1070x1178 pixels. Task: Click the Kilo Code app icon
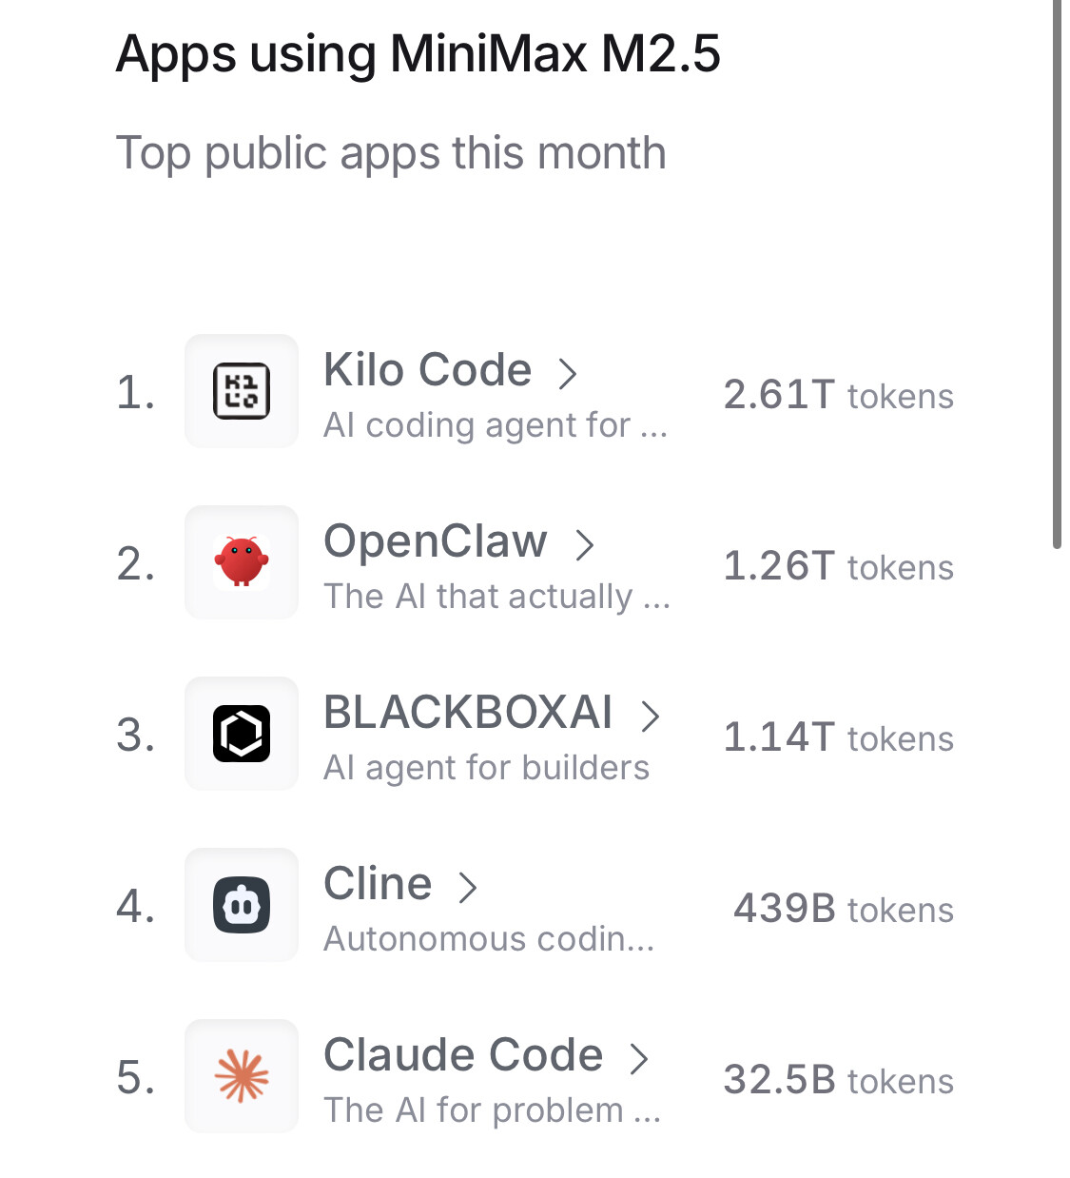242,391
